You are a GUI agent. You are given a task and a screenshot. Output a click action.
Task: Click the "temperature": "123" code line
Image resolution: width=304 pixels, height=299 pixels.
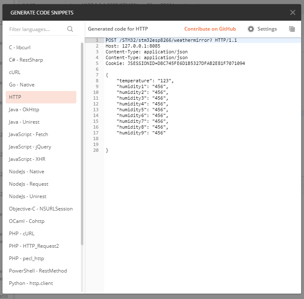coord(145,81)
